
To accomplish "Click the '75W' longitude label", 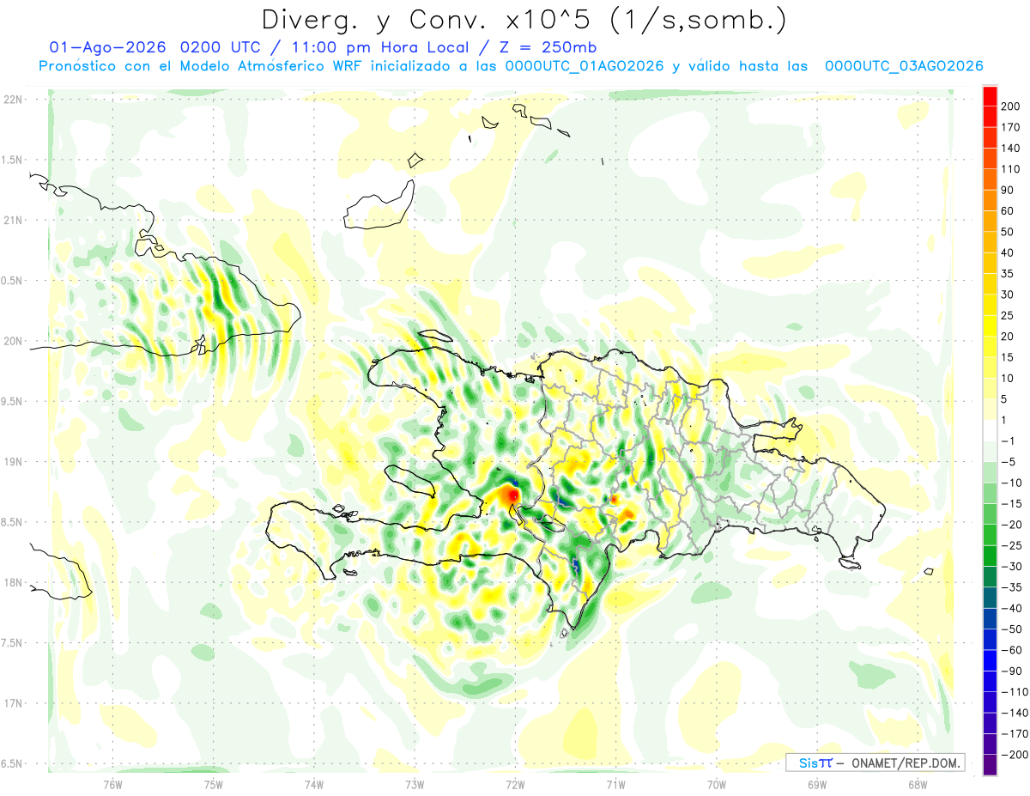I will [213, 784].
